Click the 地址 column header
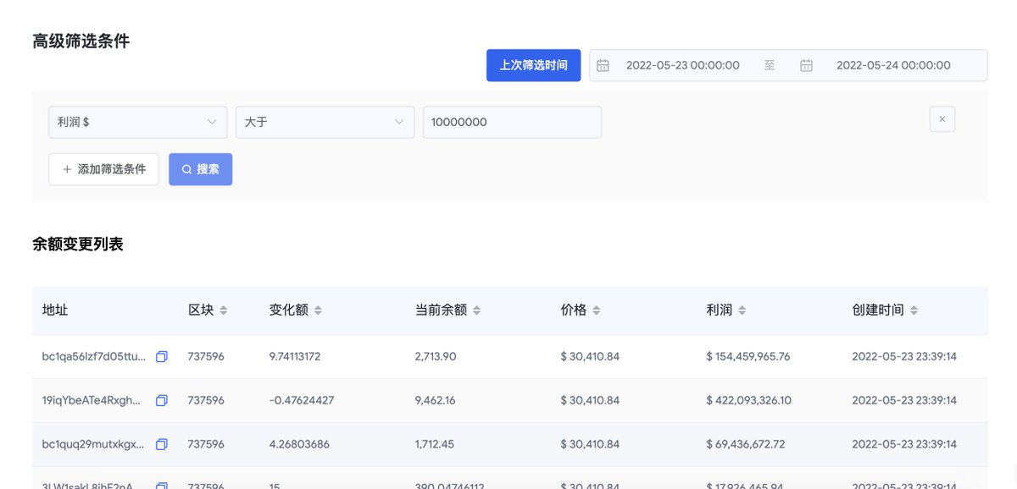Image resolution: width=1017 pixels, height=489 pixels. point(55,310)
